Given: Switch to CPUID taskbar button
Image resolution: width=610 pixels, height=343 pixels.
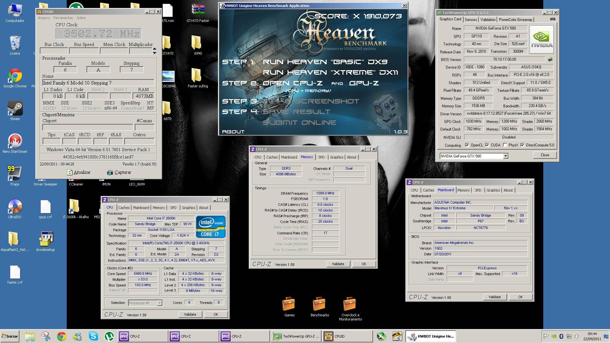Looking at the screenshot, I should tap(348, 336).
